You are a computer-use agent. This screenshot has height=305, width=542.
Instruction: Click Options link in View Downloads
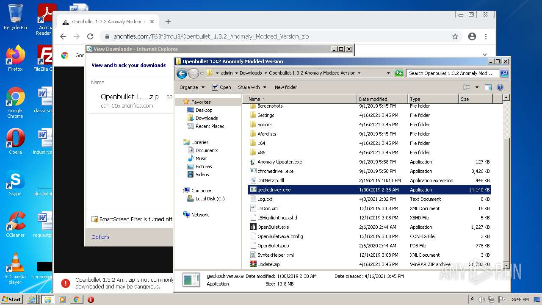point(100,237)
